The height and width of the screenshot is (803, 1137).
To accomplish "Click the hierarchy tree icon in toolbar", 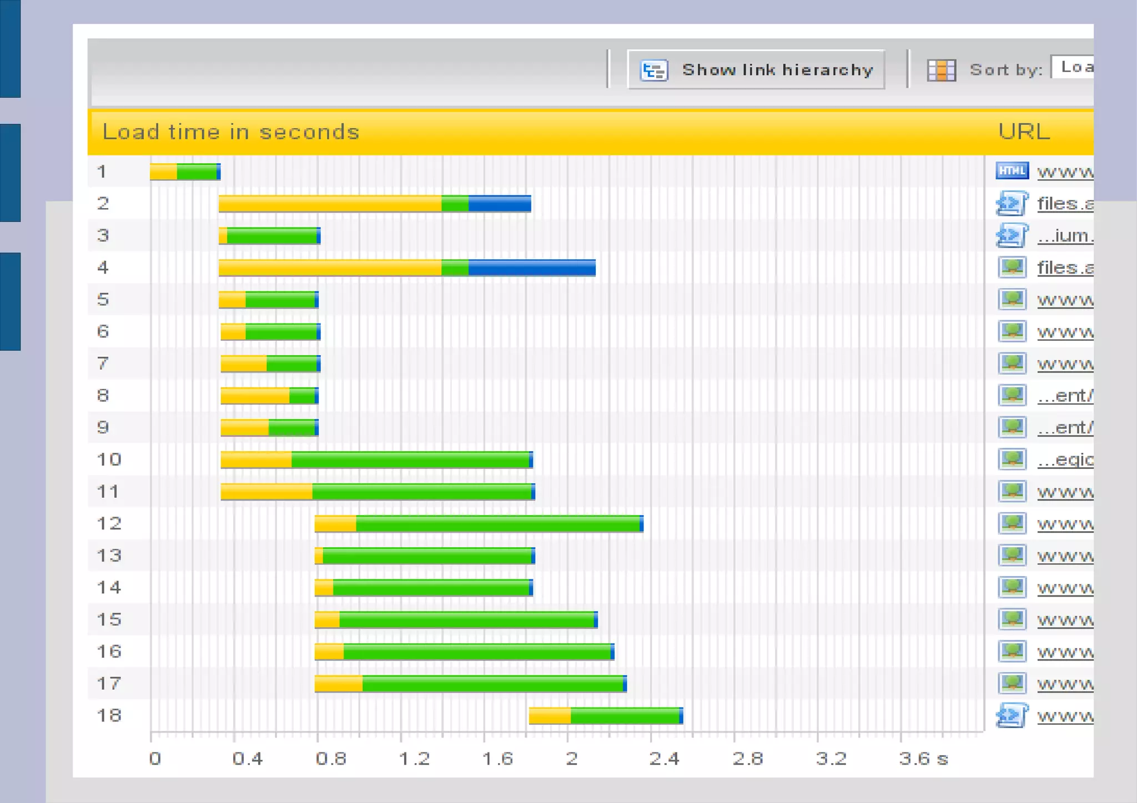I will coord(653,70).
